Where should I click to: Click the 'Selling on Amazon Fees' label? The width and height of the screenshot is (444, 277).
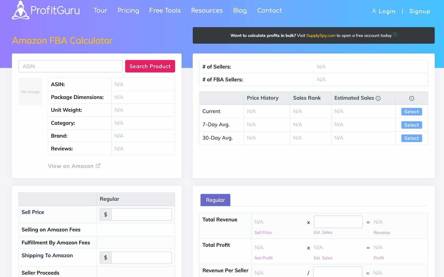[x=51, y=230]
